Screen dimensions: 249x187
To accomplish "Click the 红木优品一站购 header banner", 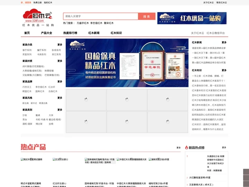I will pos(192,18).
